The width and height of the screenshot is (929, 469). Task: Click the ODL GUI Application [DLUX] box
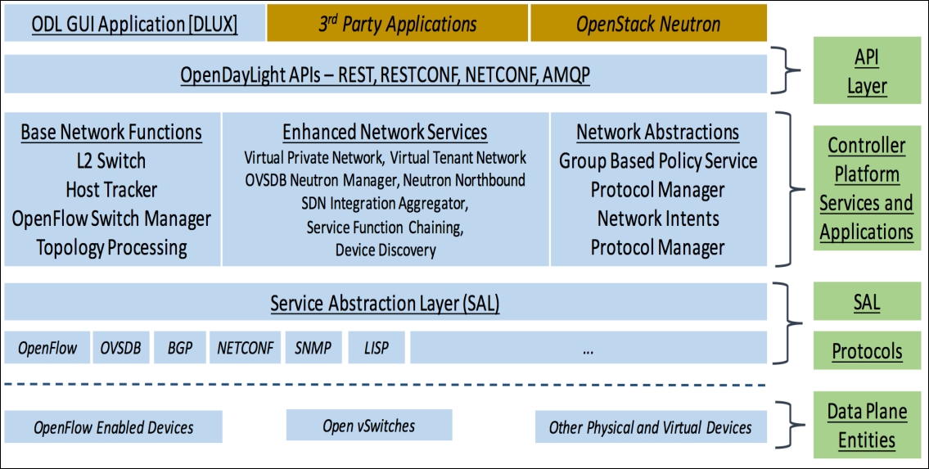134,23
